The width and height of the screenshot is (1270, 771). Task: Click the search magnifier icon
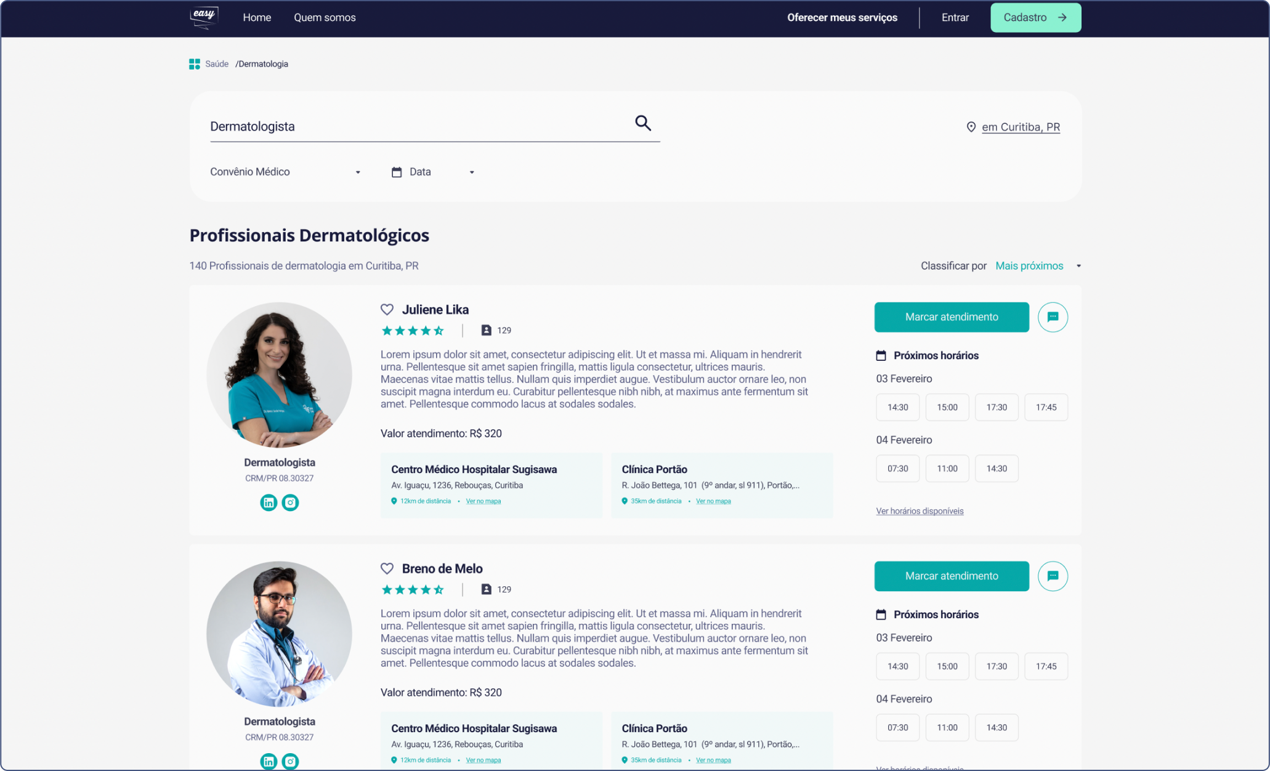(x=643, y=123)
